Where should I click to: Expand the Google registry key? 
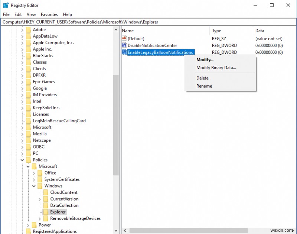click(x=22, y=88)
